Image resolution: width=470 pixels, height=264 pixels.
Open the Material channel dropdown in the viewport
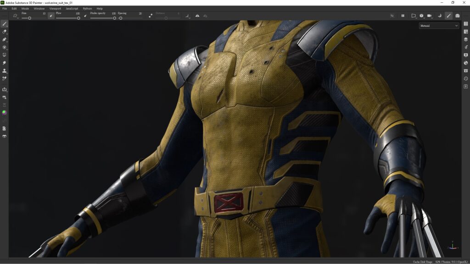pos(438,26)
